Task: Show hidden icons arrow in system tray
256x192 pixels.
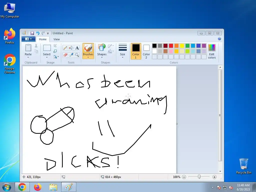Action: [212, 187]
